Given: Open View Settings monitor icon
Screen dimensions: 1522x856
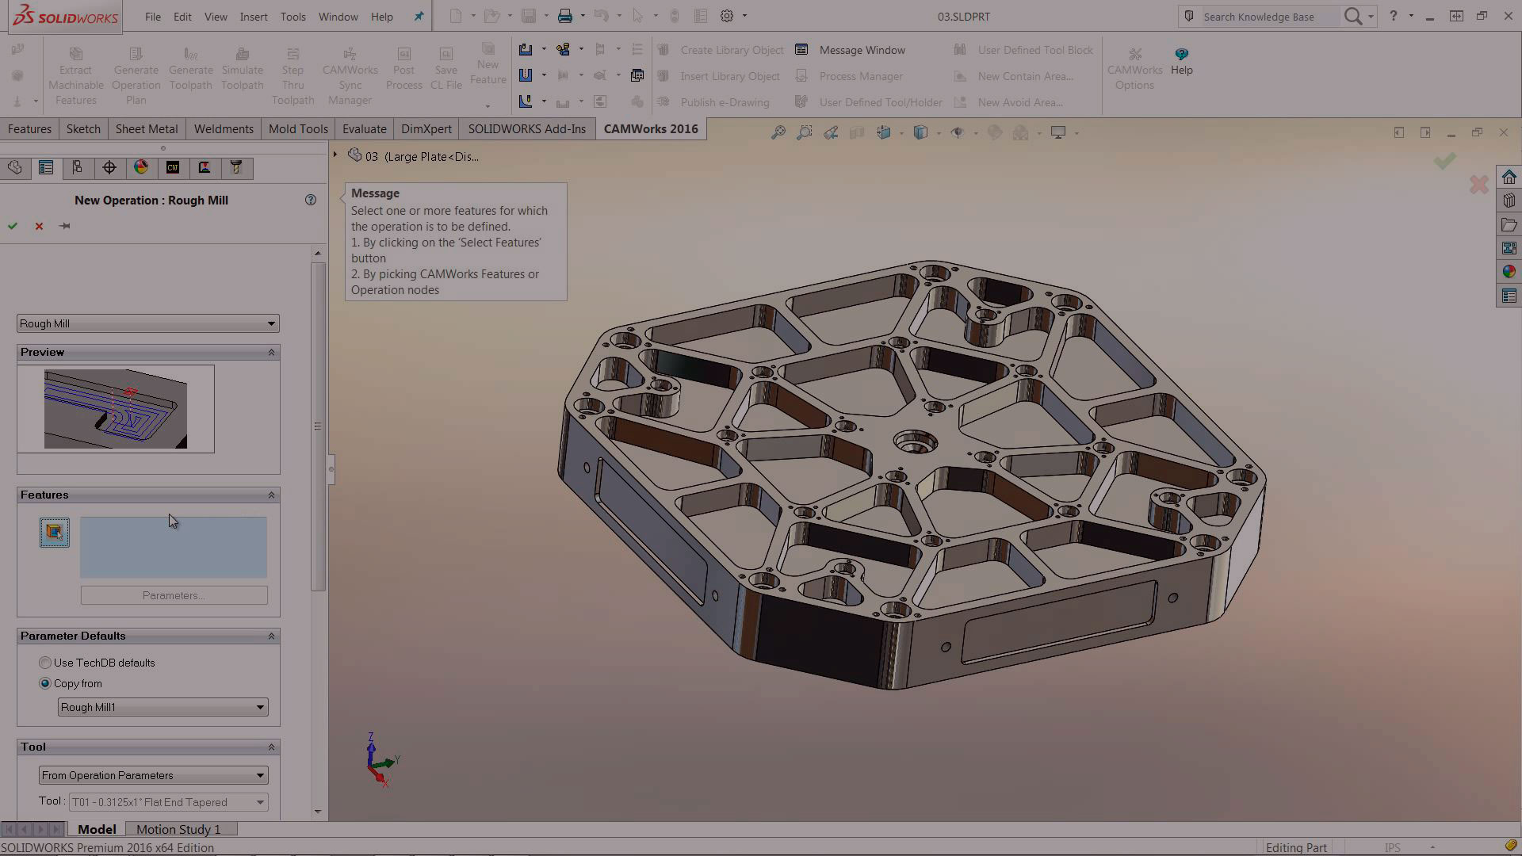Looking at the screenshot, I should pos(1058,132).
